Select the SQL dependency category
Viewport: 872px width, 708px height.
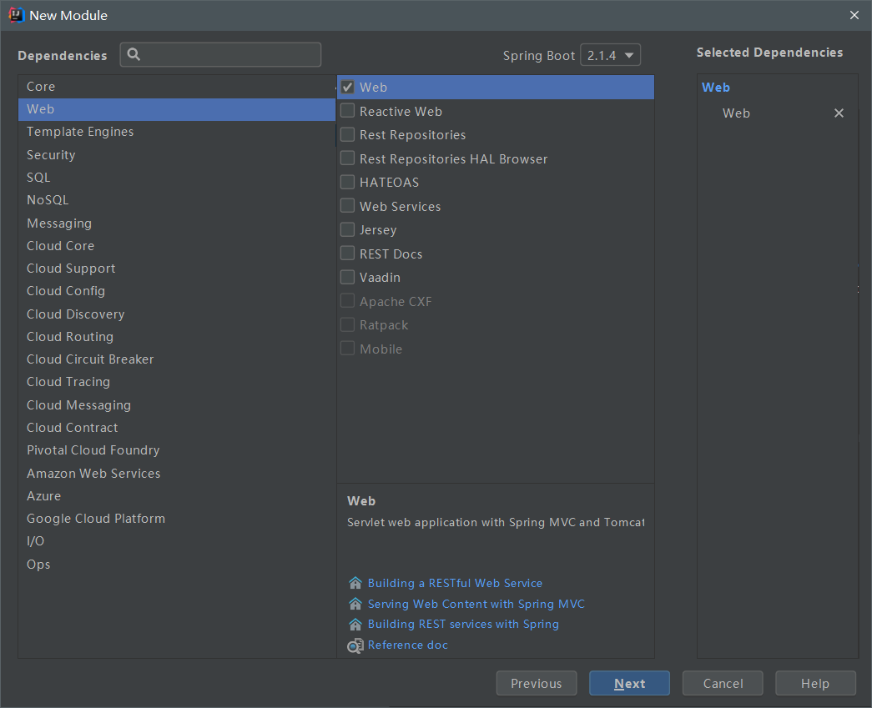pyautogui.click(x=38, y=178)
